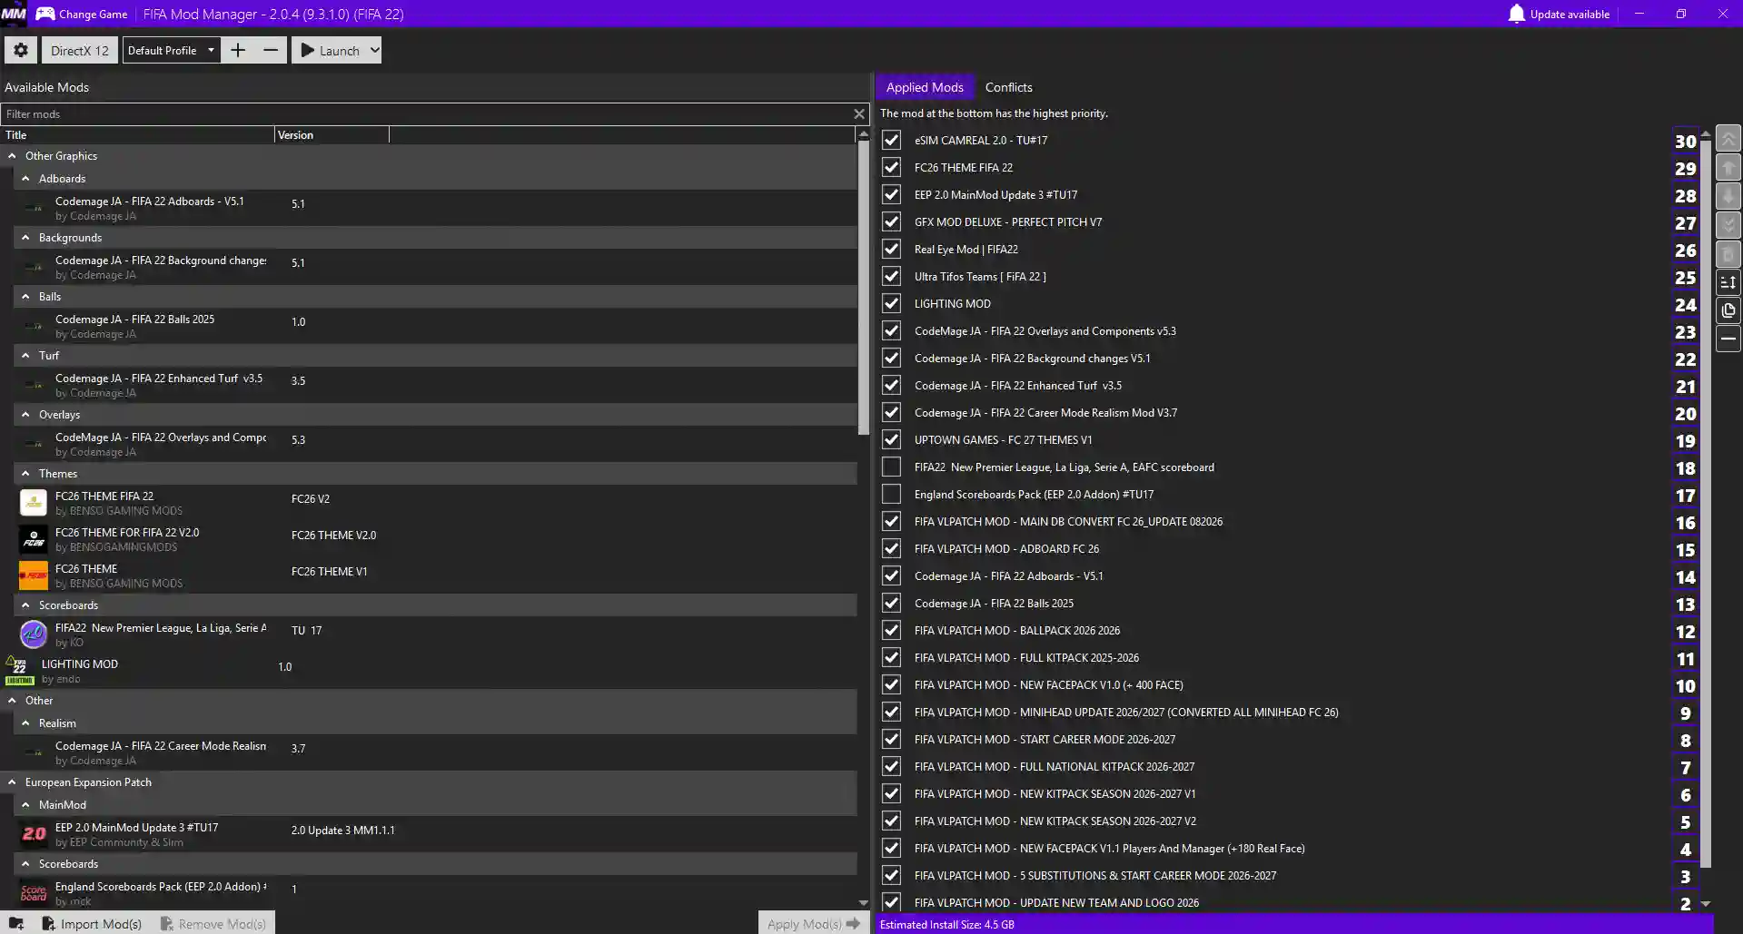
Task: Click the trash icon for applied mods
Action: (1728, 253)
